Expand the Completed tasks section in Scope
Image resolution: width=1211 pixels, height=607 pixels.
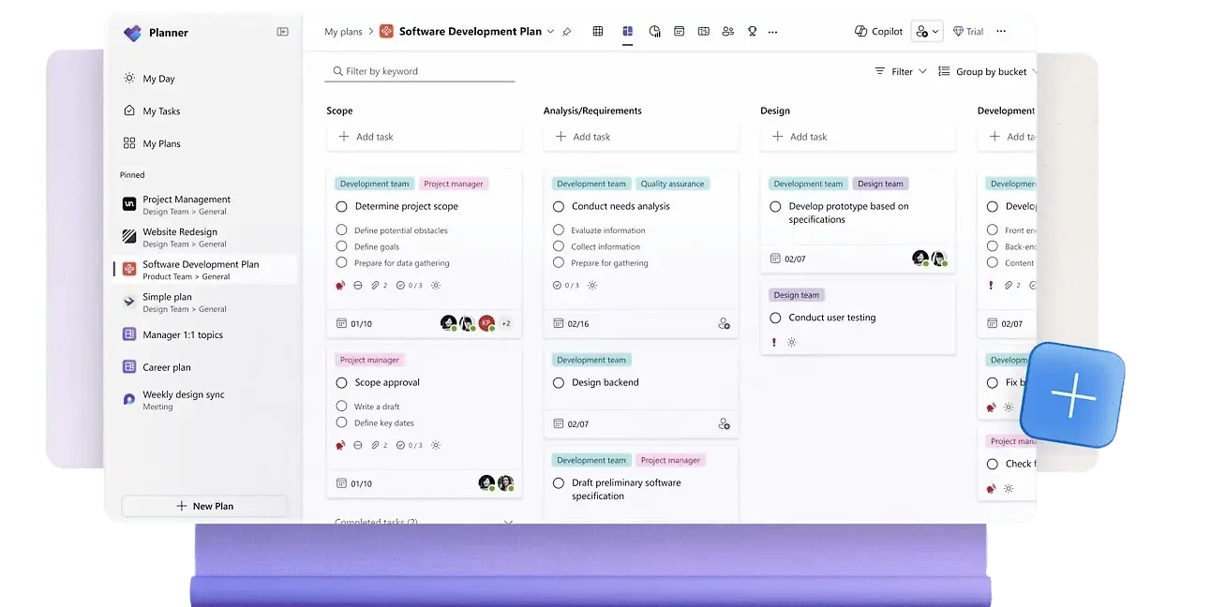coord(508,523)
